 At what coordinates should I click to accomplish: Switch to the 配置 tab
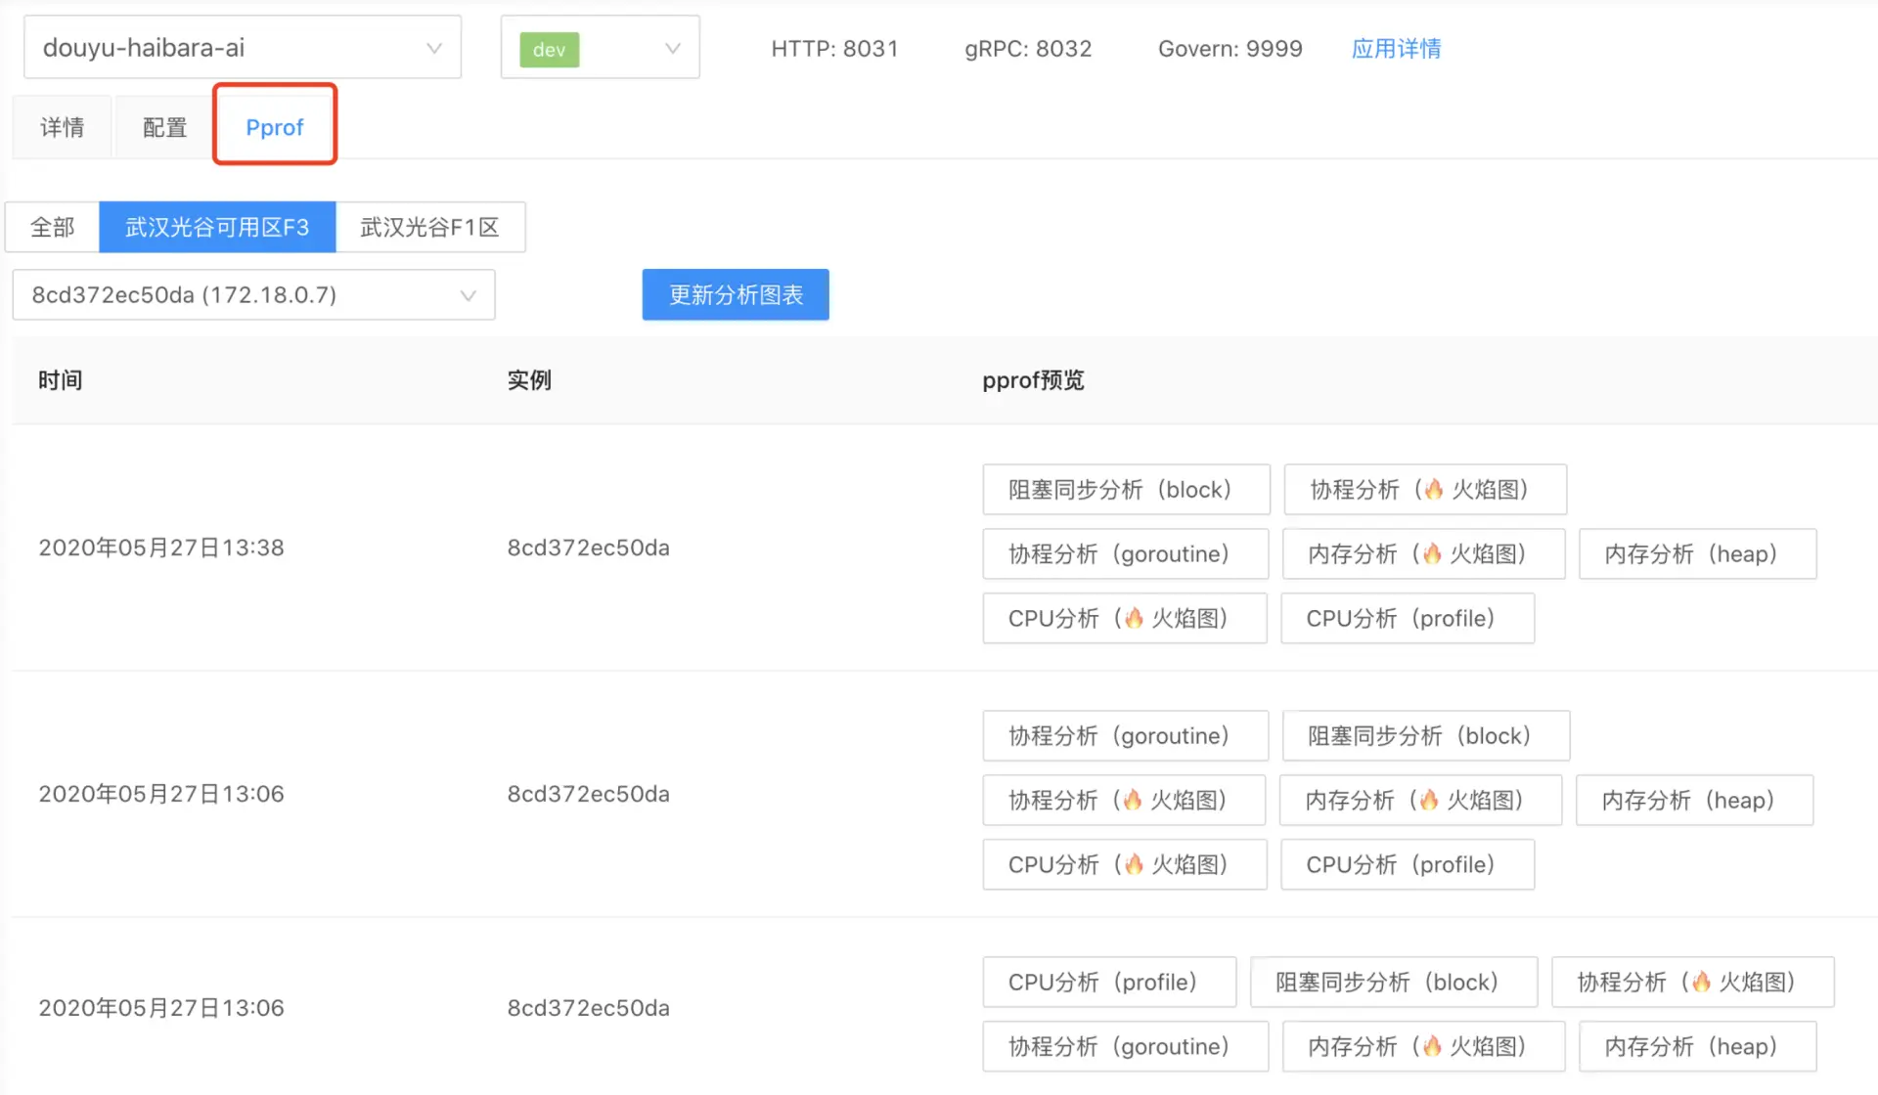pos(164,127)
